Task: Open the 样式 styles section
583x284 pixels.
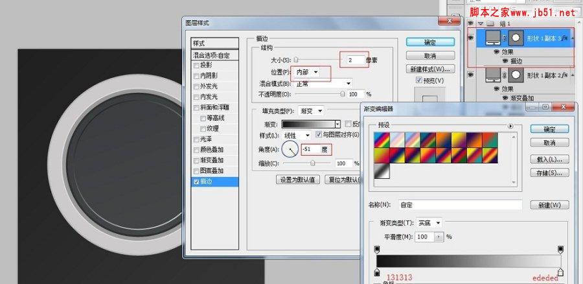Action: click(214, 43)
